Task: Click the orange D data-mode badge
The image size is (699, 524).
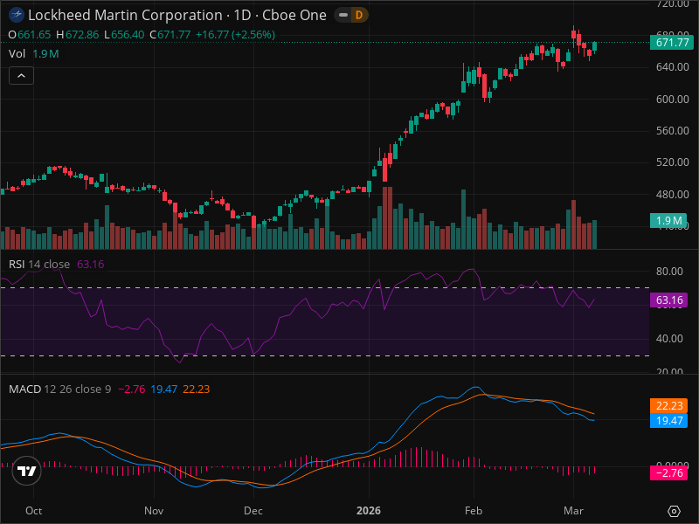Action: click(359, 15)
